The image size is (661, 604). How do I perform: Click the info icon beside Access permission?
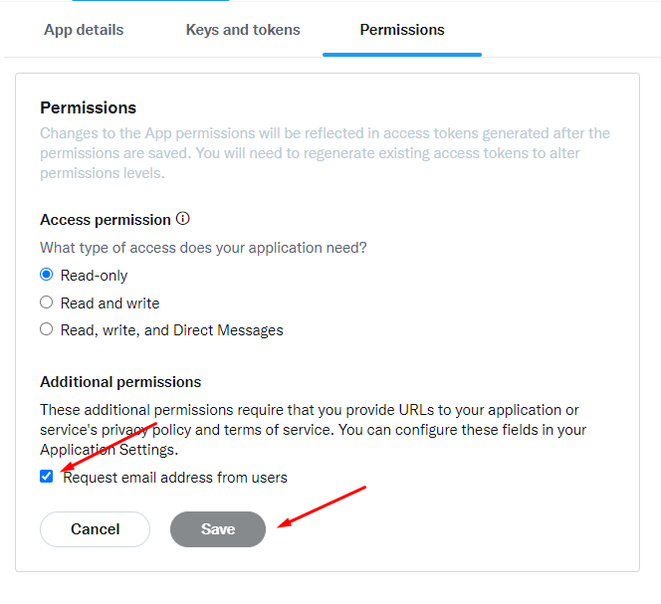point(182,219)
